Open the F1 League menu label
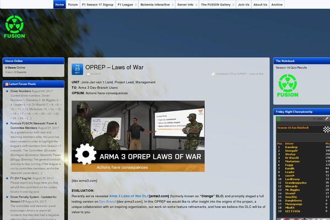The height and width of the screenshot is (220, 330). coord(125,4)
